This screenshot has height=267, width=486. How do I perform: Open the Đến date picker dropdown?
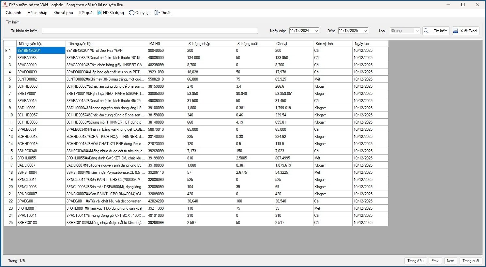click(x=365, y=31)
